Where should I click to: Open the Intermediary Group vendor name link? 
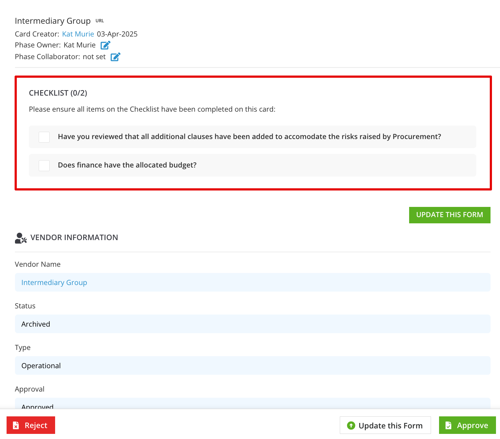54,282
